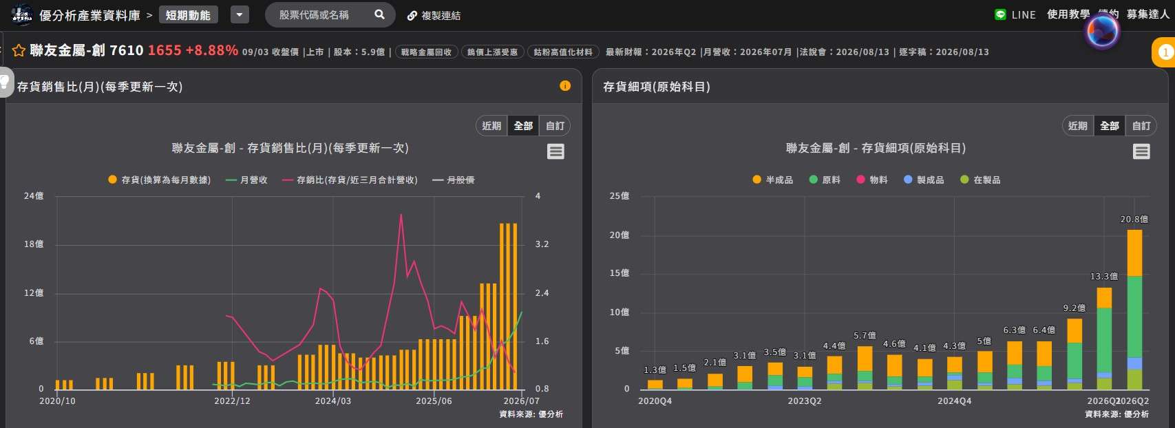Screen dimensions: 1175x428
Task: Click stock price 1655 text
Action: click(x=165, y=50)
